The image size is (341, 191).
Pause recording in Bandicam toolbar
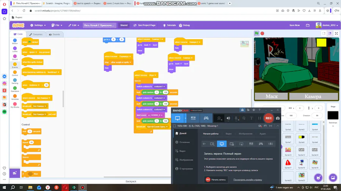click(260, 118)
